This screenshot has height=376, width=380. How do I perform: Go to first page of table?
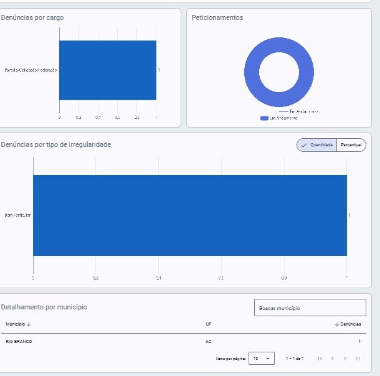pyautogui.click(x=320, y=359)
